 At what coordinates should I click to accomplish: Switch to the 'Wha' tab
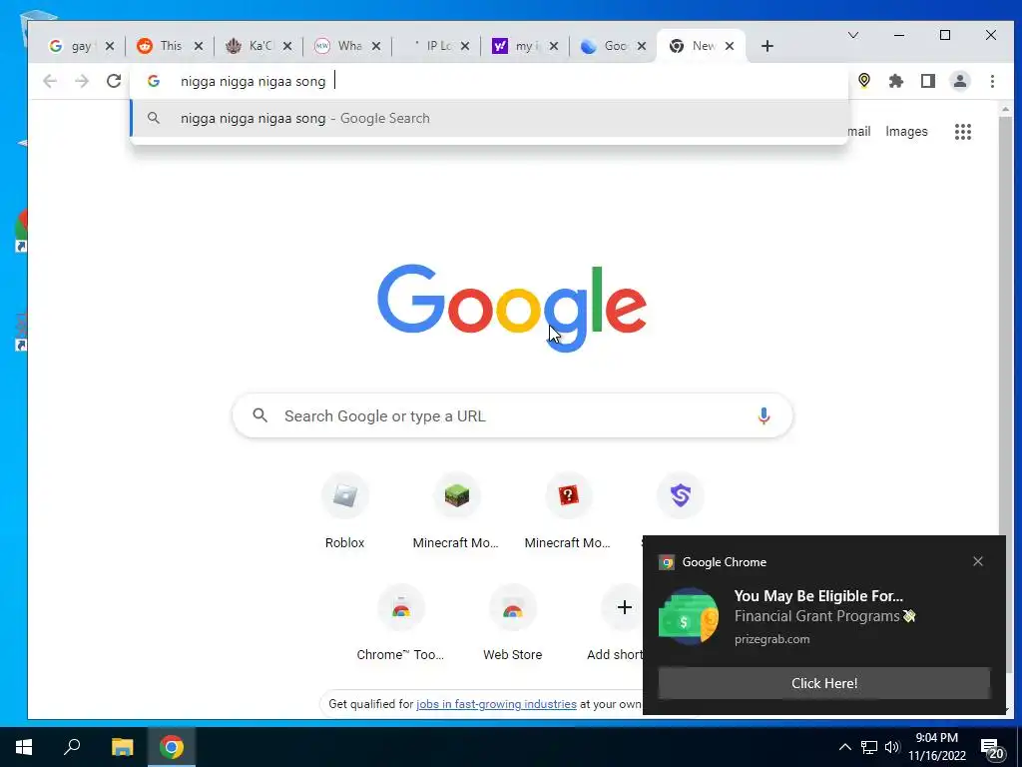(x=340, y=46)
